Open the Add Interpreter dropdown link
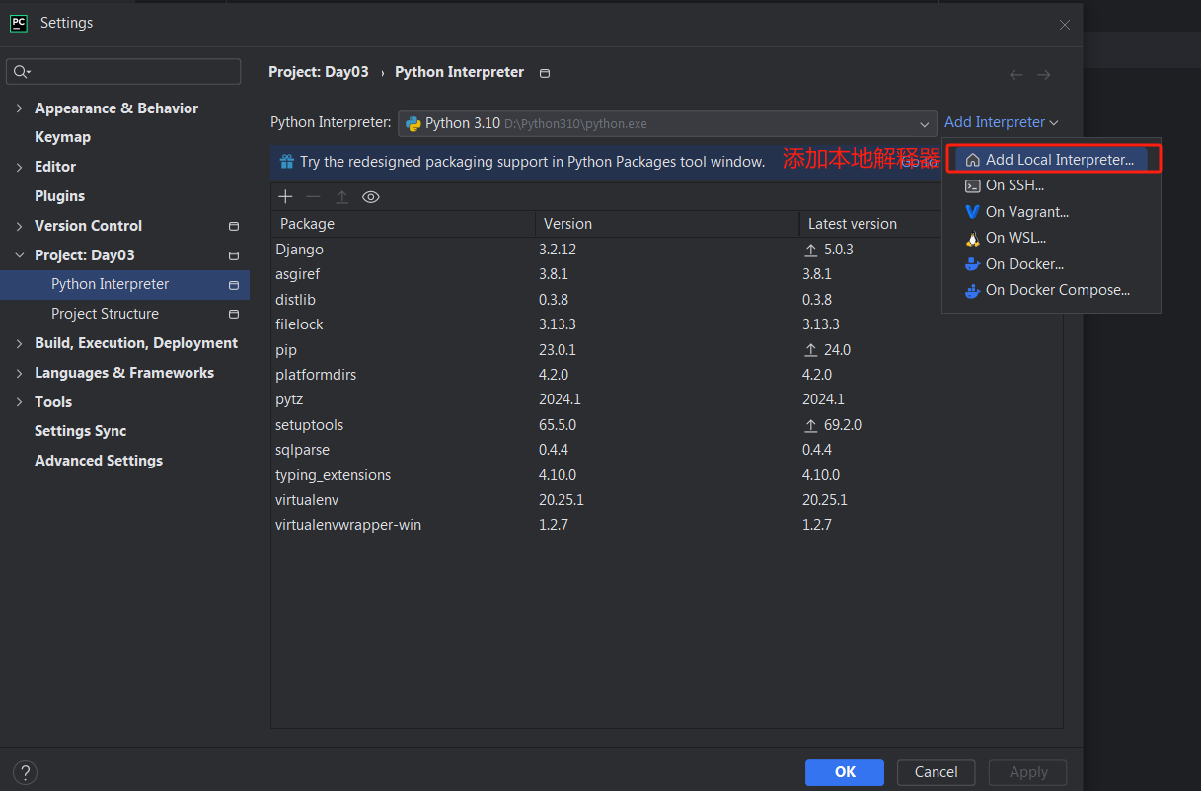The image size is (1201, 791). point(1002,122)
